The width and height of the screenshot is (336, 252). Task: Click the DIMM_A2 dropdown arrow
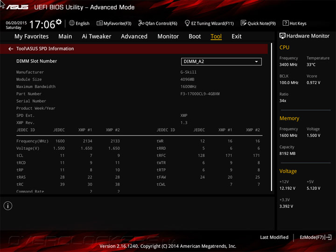coord(256,62)
